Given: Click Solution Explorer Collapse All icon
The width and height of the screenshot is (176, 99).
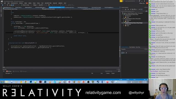Looking at the screenshot, I should coord(134,9).
